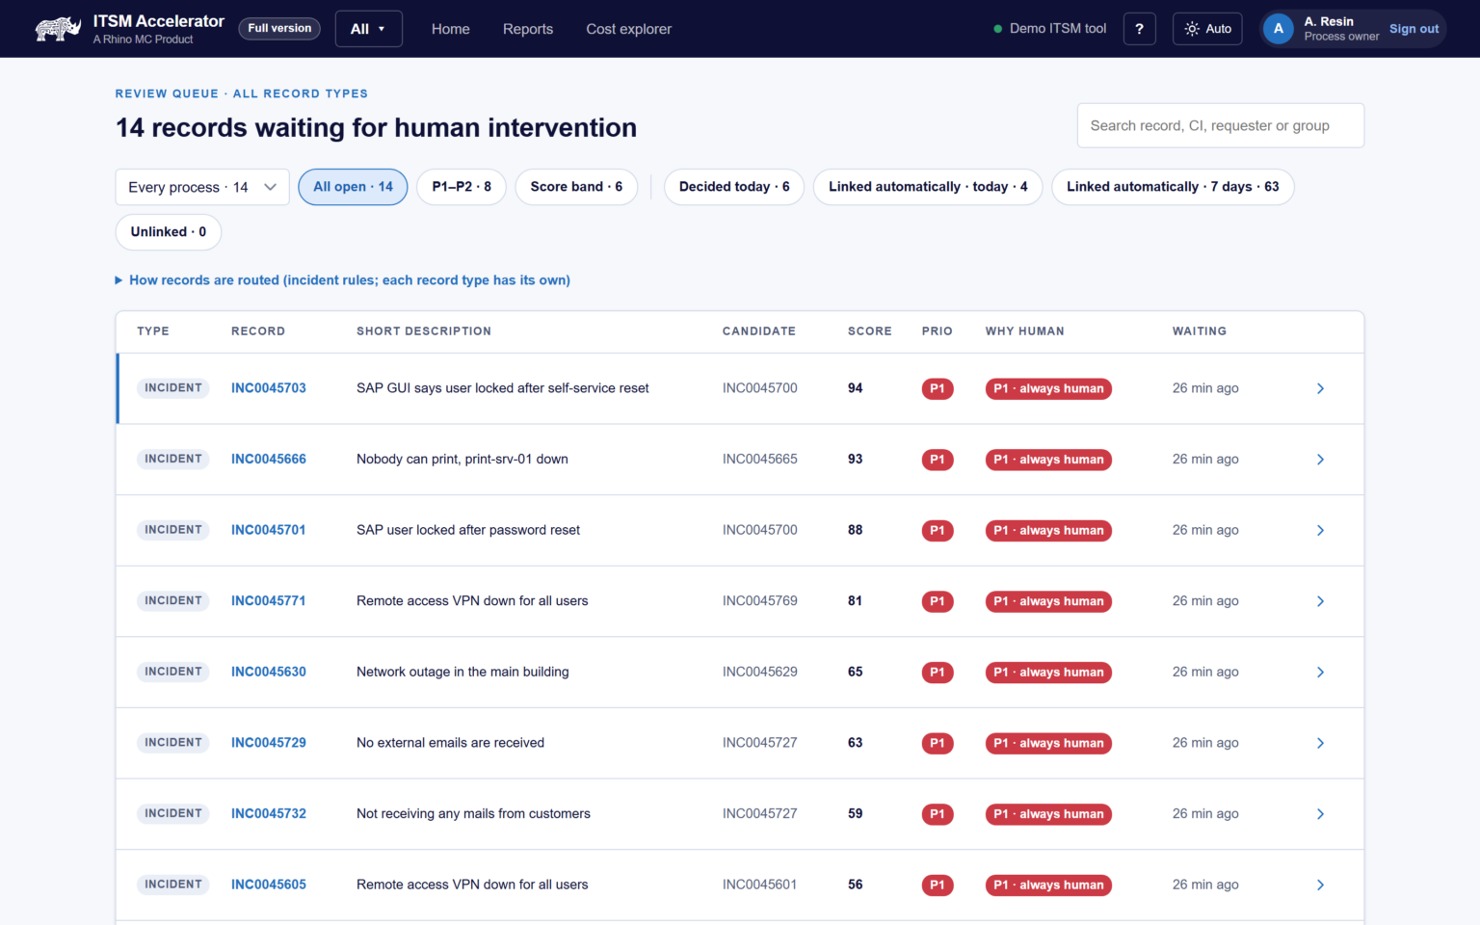Open row arrow for INC0045666
Screen dimensions: 1480x925
point(1320,460)
